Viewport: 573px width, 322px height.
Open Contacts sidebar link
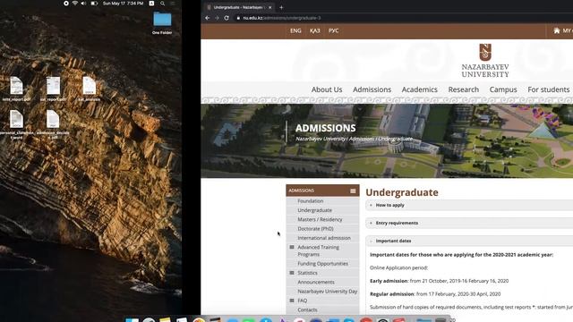click(307, 310)
